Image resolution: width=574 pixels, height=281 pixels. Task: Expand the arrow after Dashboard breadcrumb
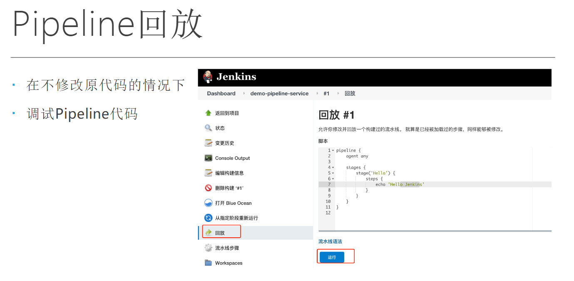[x=244, y=93]
